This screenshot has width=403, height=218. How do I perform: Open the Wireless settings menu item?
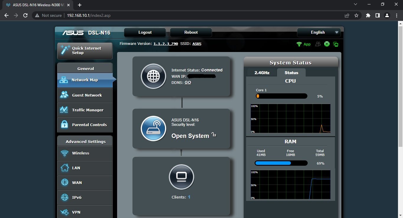[85, 153]
